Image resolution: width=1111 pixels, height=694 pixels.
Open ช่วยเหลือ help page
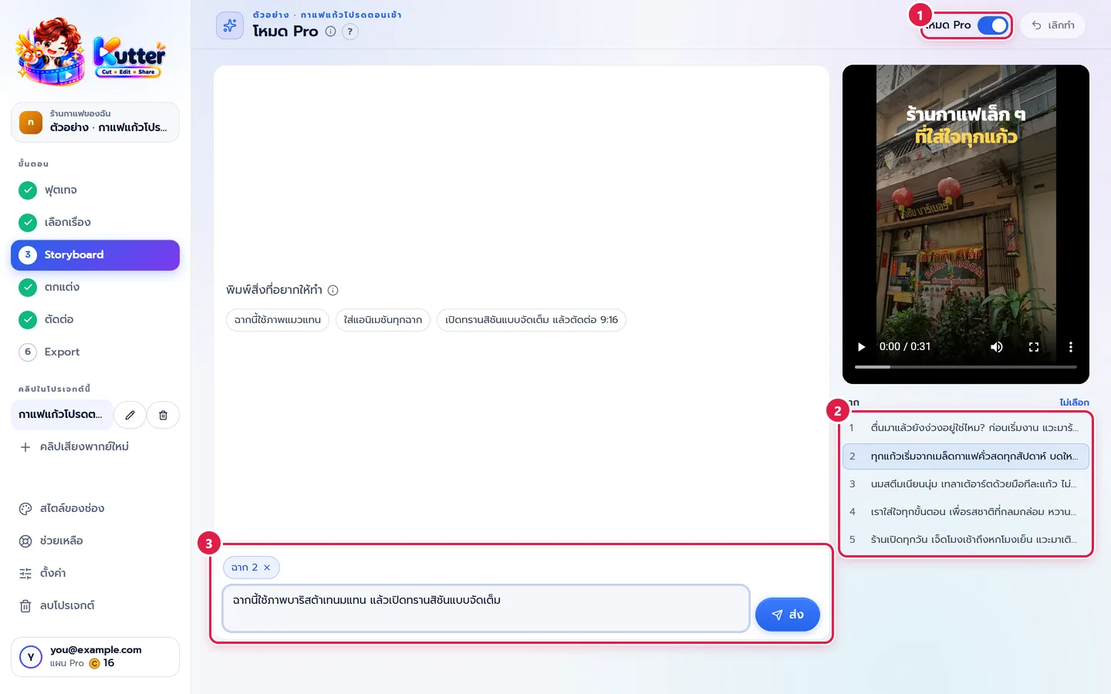click(95, 541)
